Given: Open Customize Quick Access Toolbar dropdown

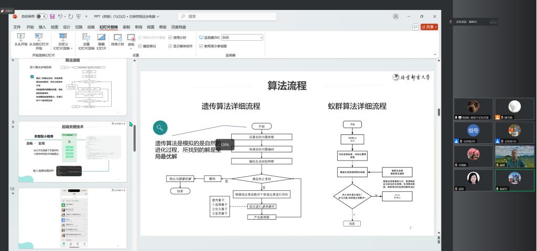Looking at the screenshot, I should pos(87,16).
